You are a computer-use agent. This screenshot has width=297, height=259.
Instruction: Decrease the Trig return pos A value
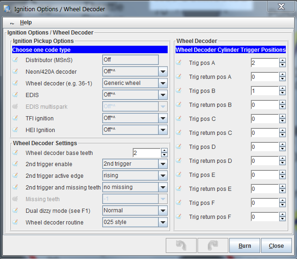pyautogui.click(x=282, y=79)
